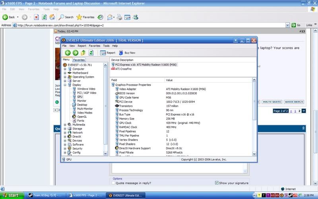This screenshot has height=199, width=318.
Task: Switch to the Favorites tab in EVEREST
Action: (79, 60)
